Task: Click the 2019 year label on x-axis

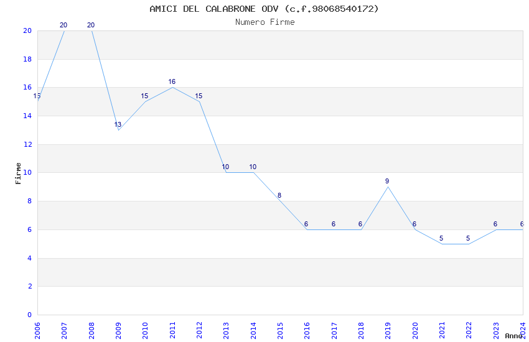Action: (388, 331)
